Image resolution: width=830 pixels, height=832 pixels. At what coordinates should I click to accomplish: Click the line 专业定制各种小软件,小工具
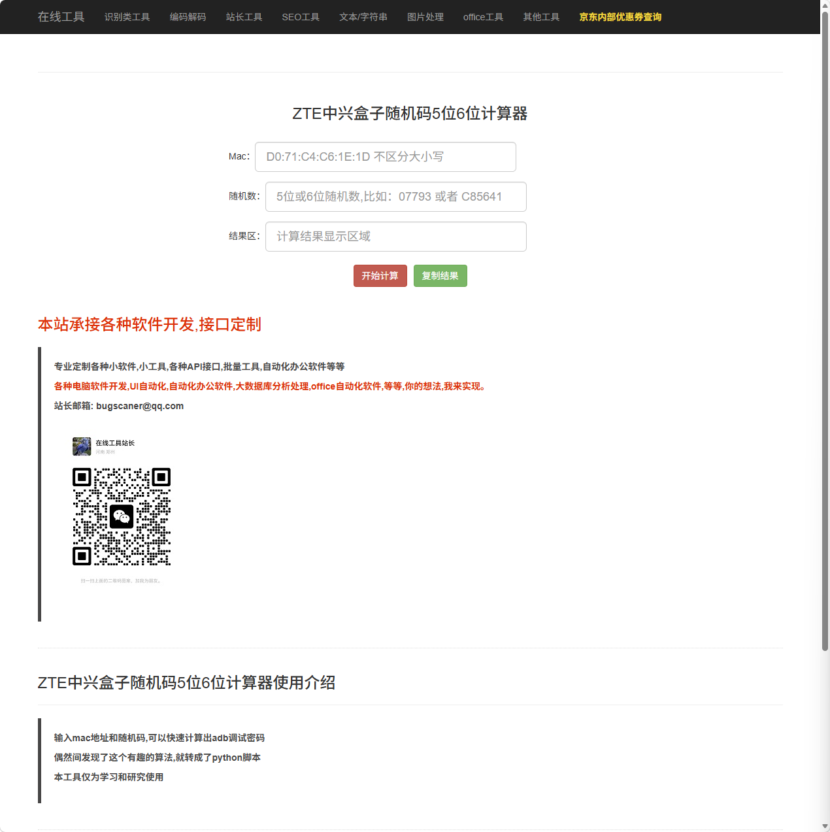tap(199, 367)
